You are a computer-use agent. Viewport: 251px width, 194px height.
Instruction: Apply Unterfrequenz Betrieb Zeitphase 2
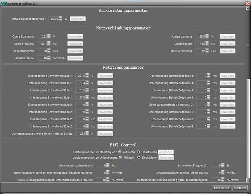click(227, 126)
